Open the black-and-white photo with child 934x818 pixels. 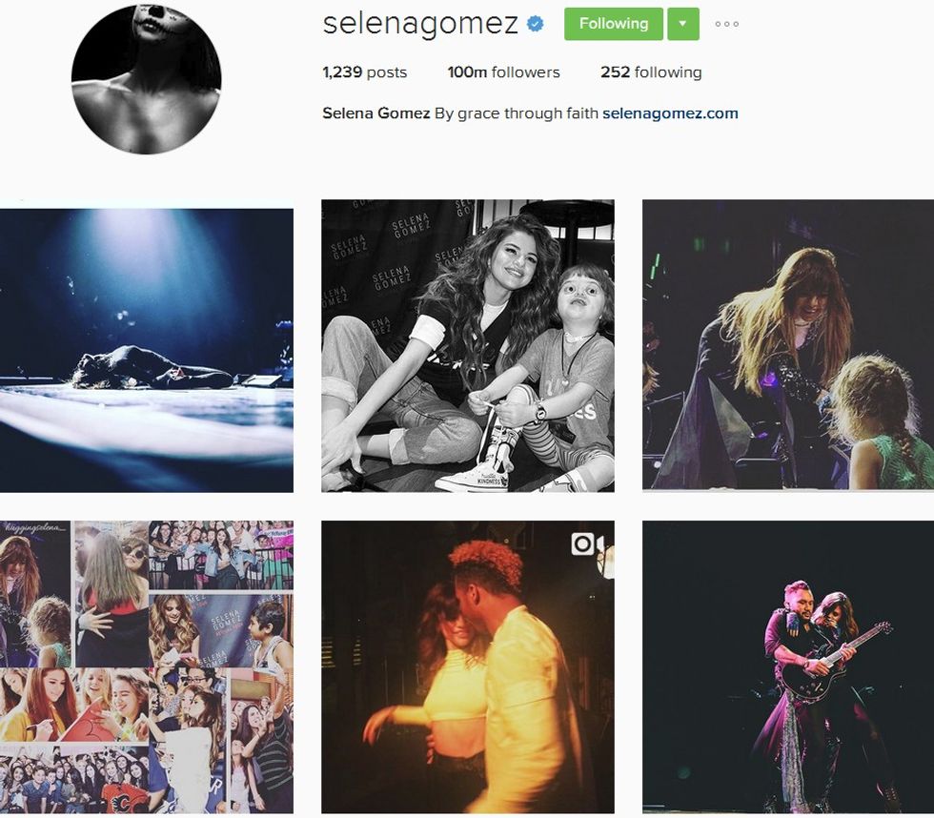(468, 345)
